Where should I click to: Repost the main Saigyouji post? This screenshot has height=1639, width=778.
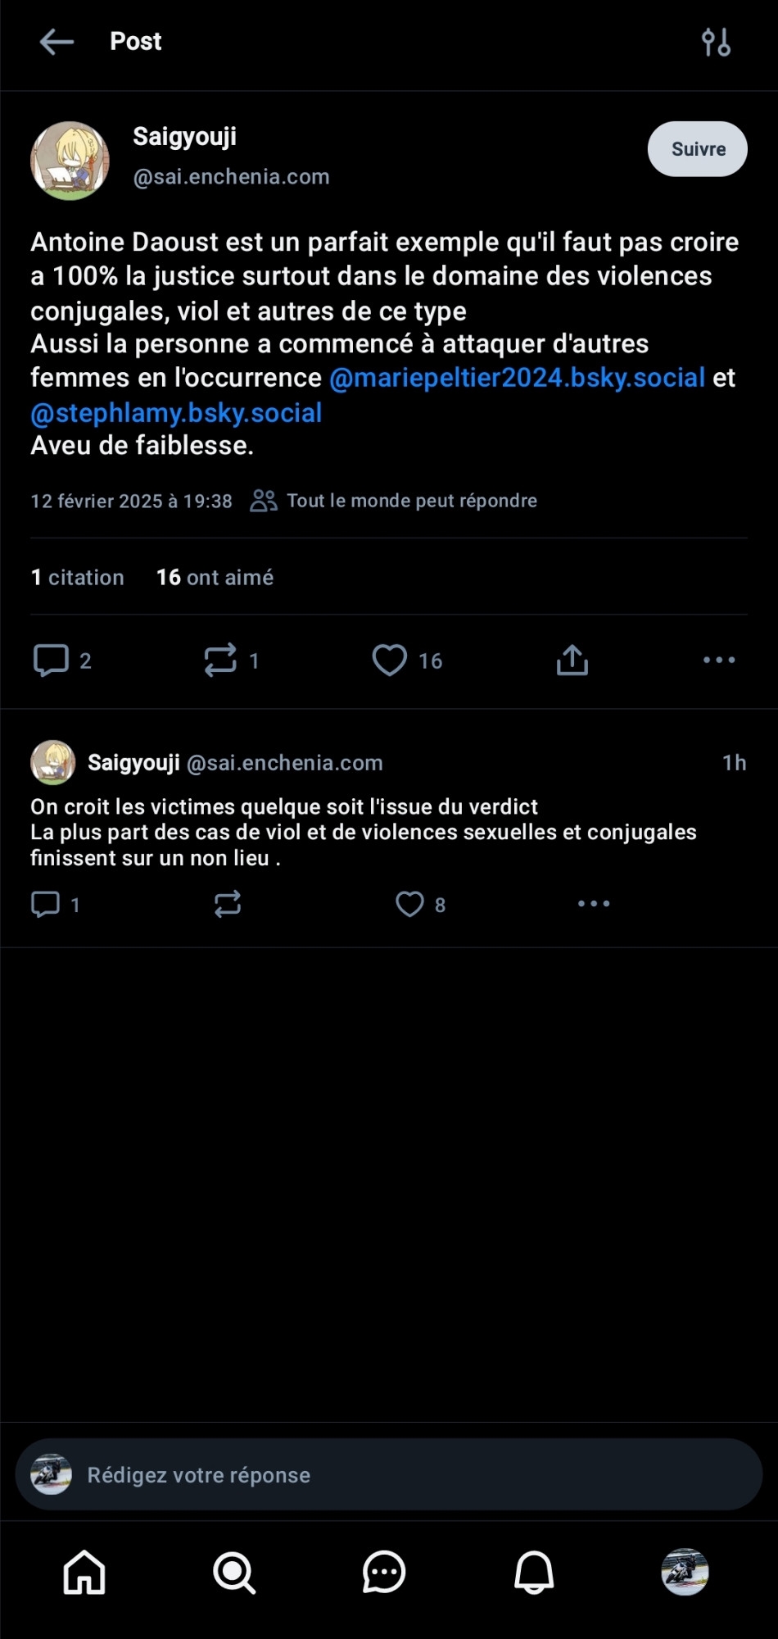coord(220,660)
